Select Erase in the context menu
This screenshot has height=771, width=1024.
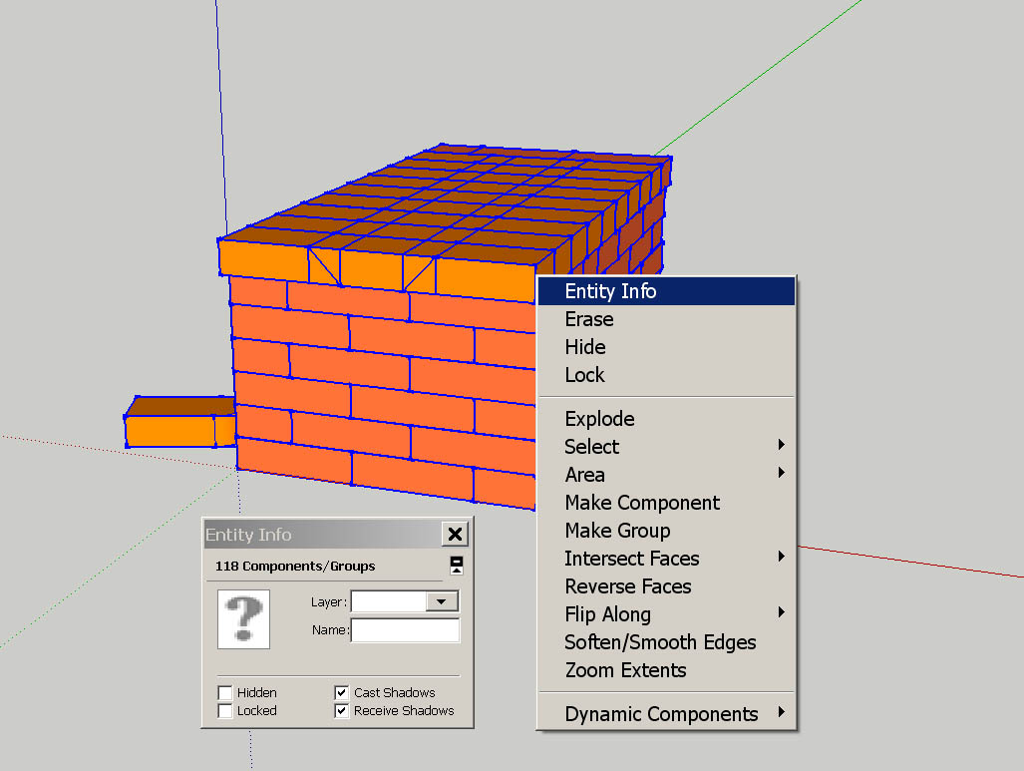point(589,319)
